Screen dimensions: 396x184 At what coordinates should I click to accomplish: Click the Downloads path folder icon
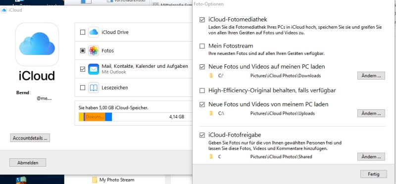(x=211, y=76)
